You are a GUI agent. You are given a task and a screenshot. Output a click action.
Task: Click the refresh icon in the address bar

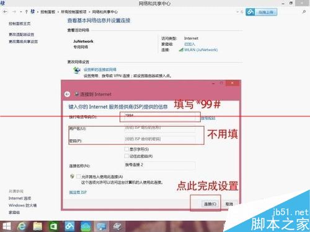pyautogui.click(x=242, y=12)
